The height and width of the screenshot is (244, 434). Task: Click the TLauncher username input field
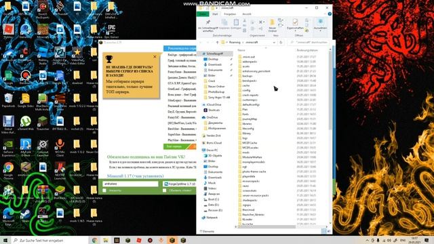click(130, 184)
